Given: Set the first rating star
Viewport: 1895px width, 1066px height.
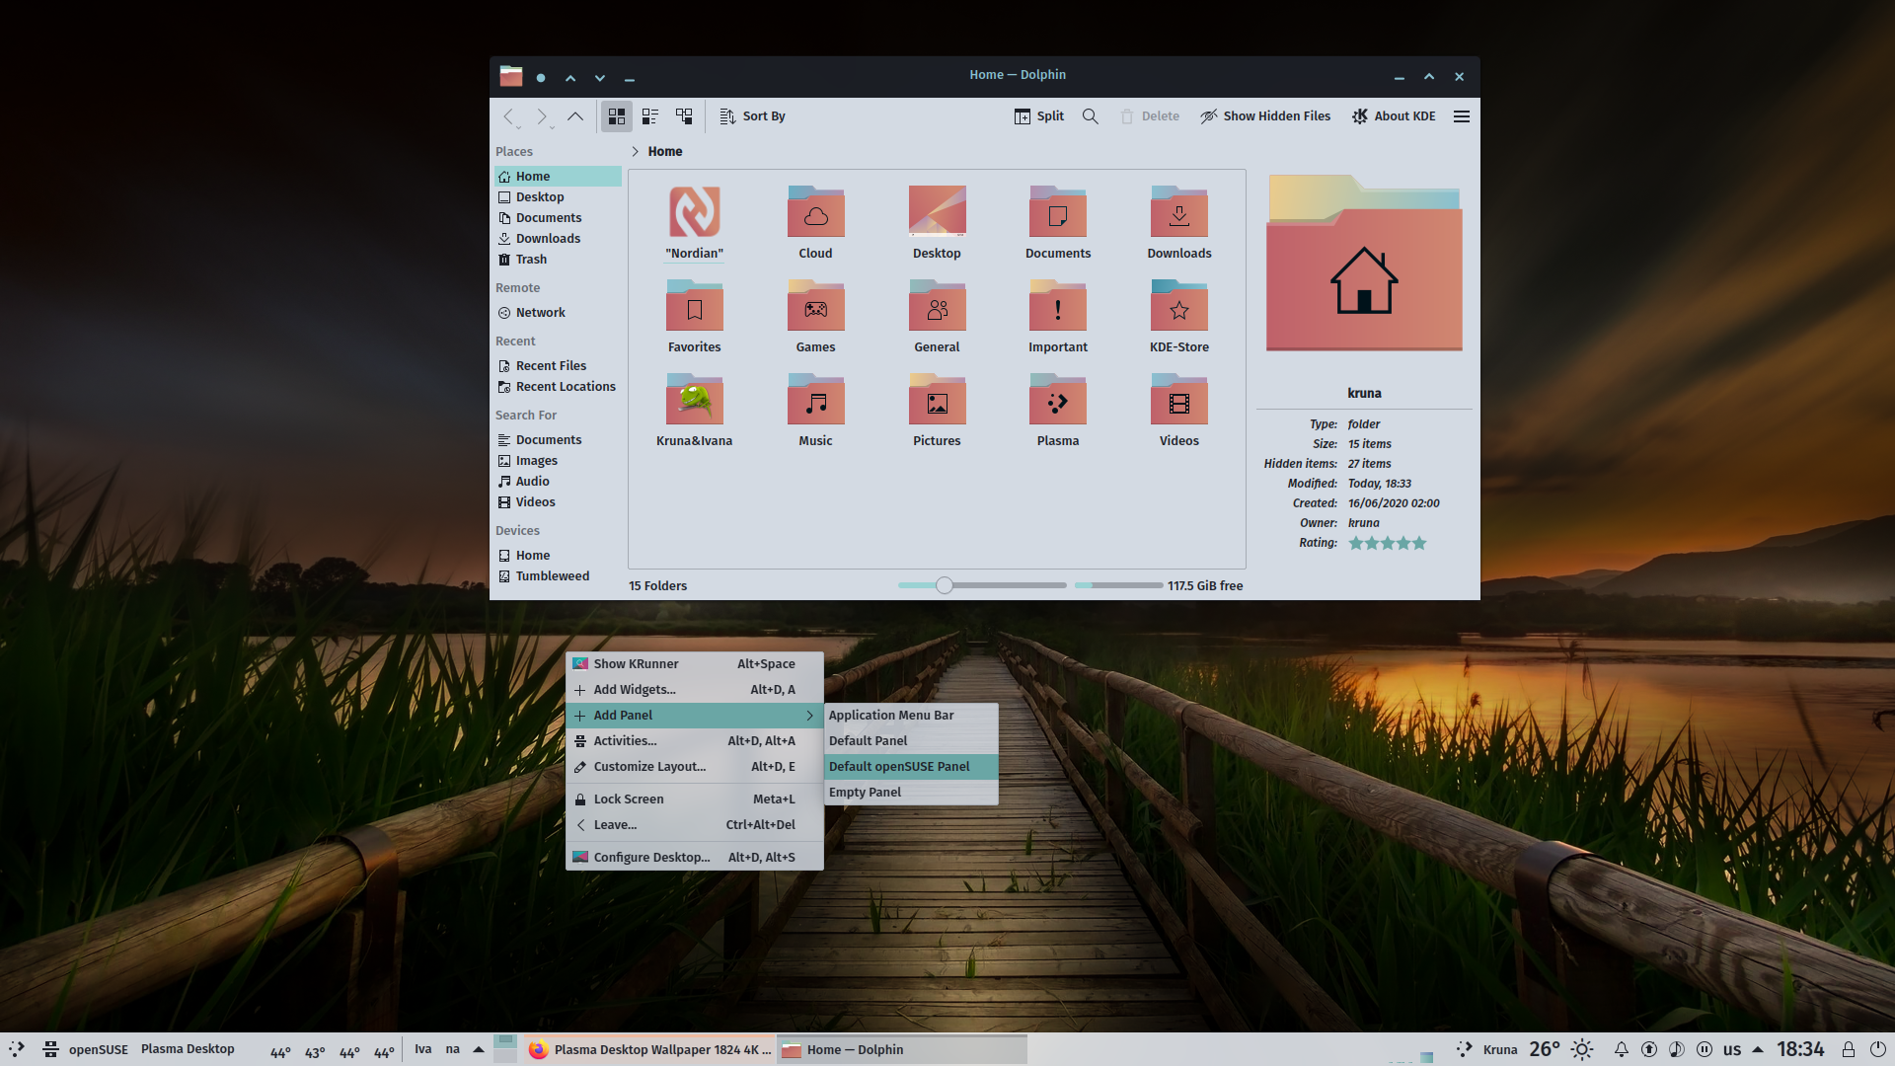Looking at the screenshot, I should [1356, 544].
